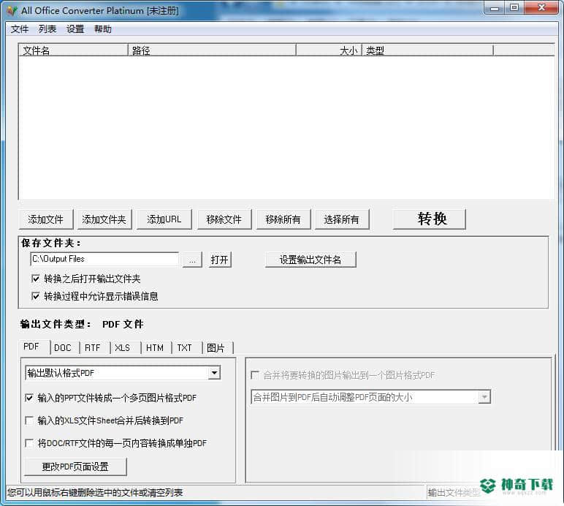Image resolution: width=564 pixels, height=506 pixels.
Task: Open the 列表 menu
Action: pyautogui.click(x=47, y=29)
